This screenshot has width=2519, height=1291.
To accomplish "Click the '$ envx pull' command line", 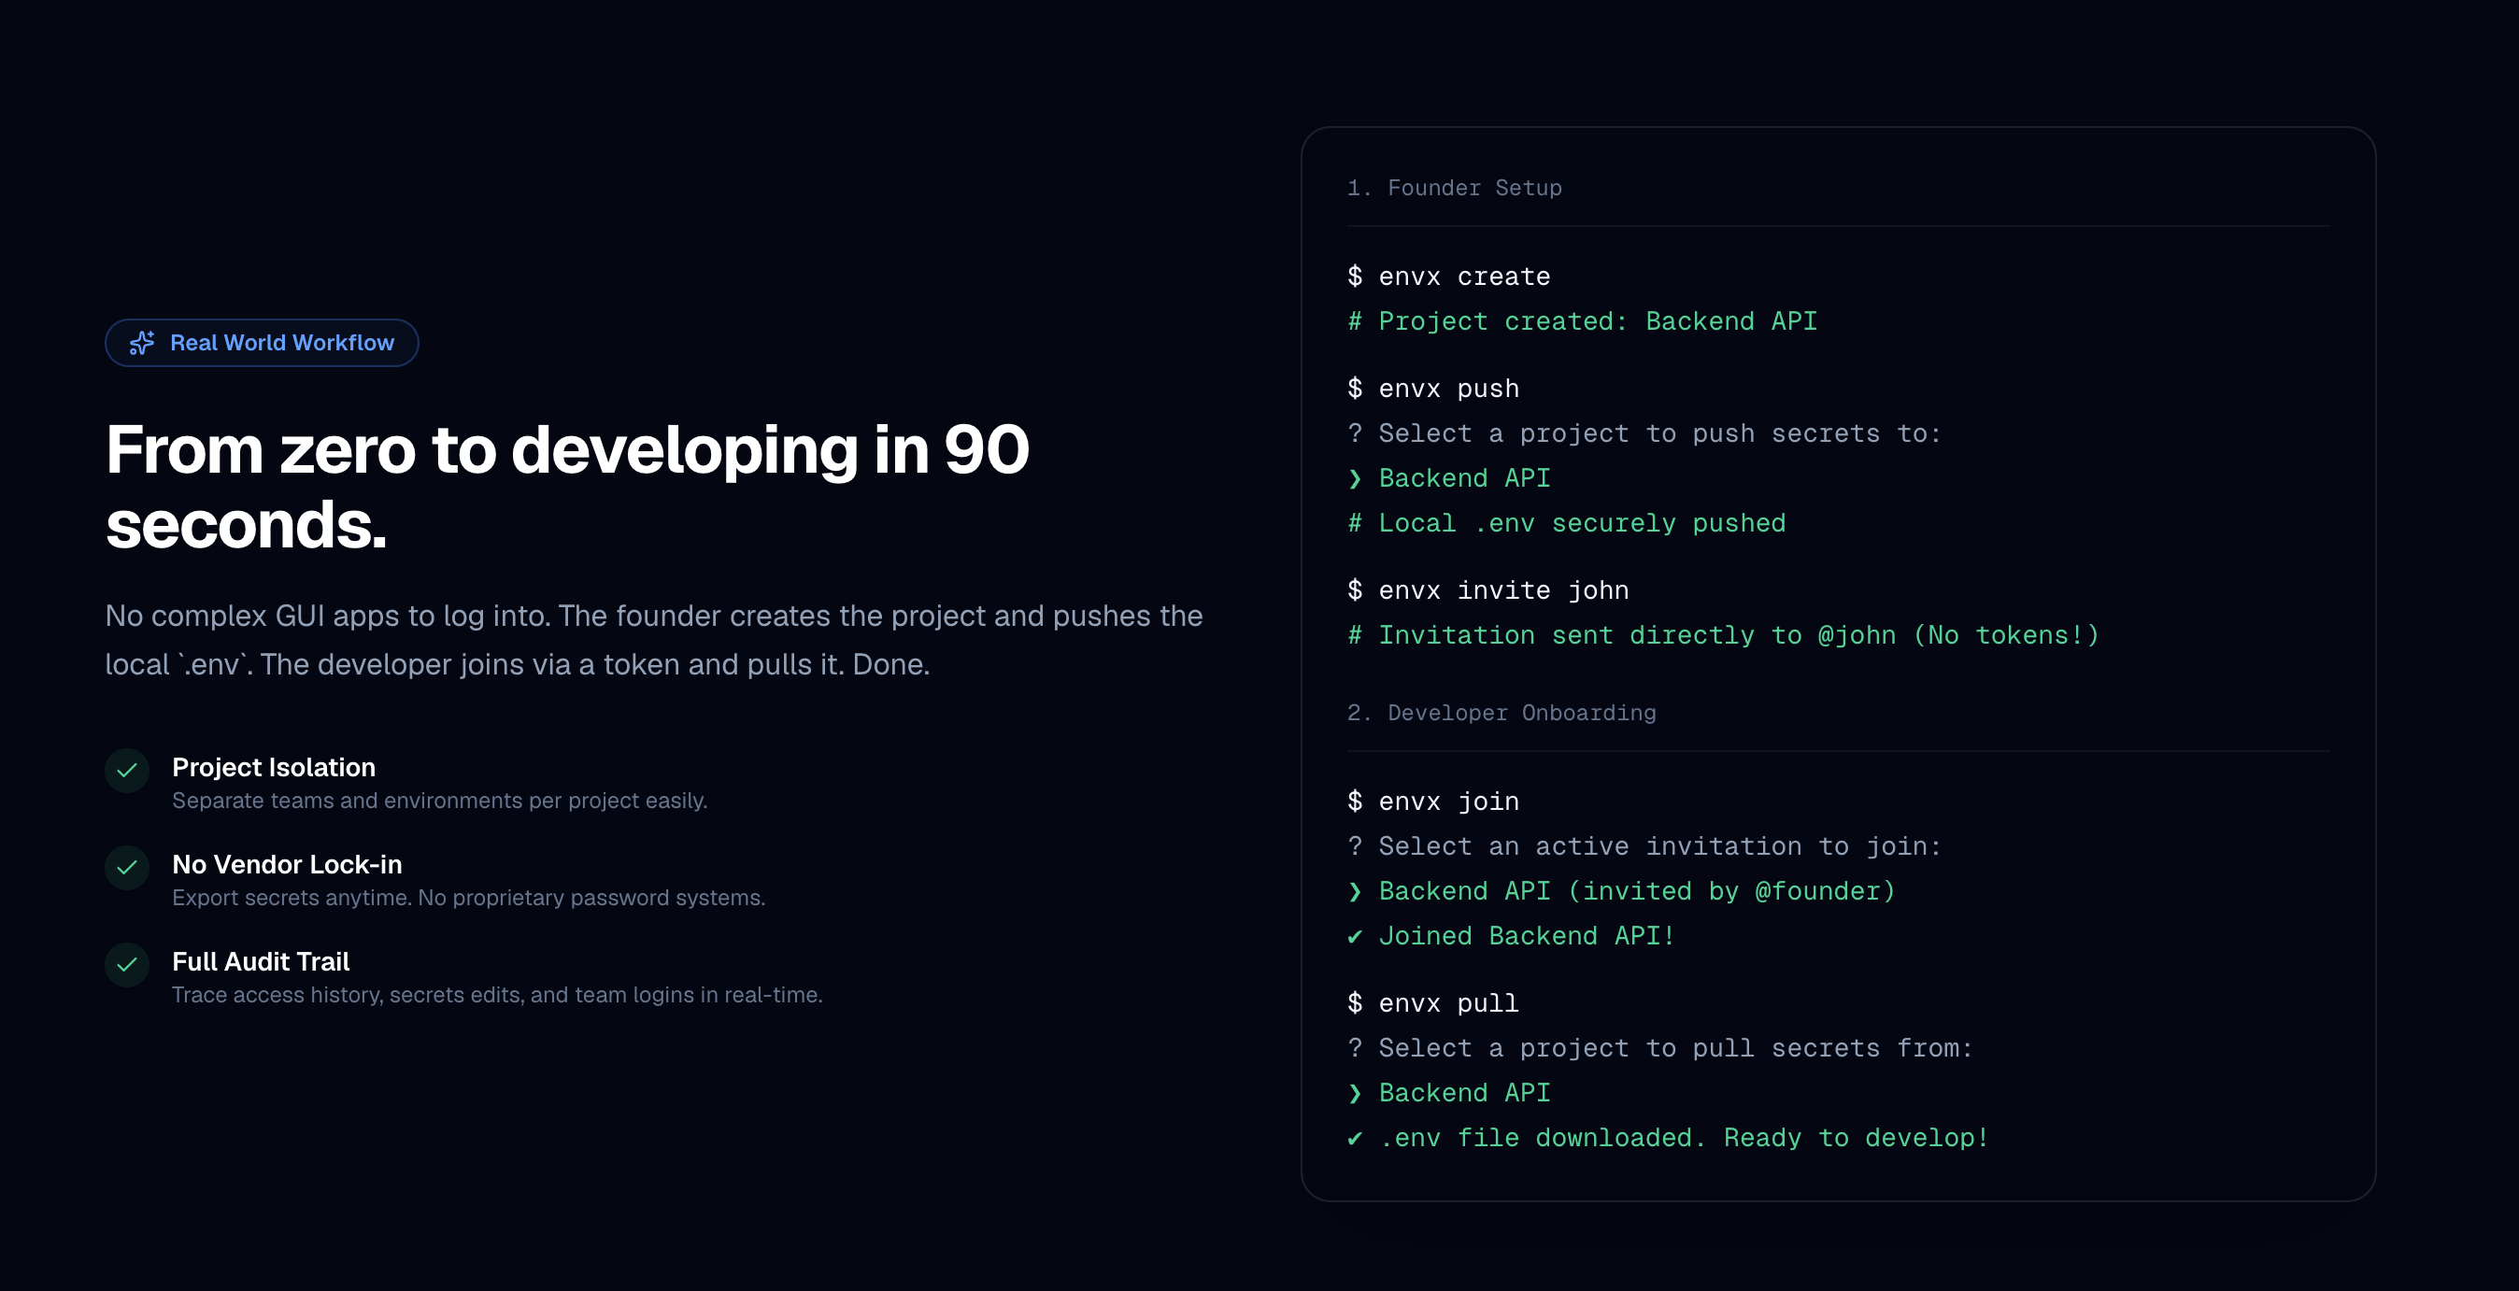I will 1432,1003.
